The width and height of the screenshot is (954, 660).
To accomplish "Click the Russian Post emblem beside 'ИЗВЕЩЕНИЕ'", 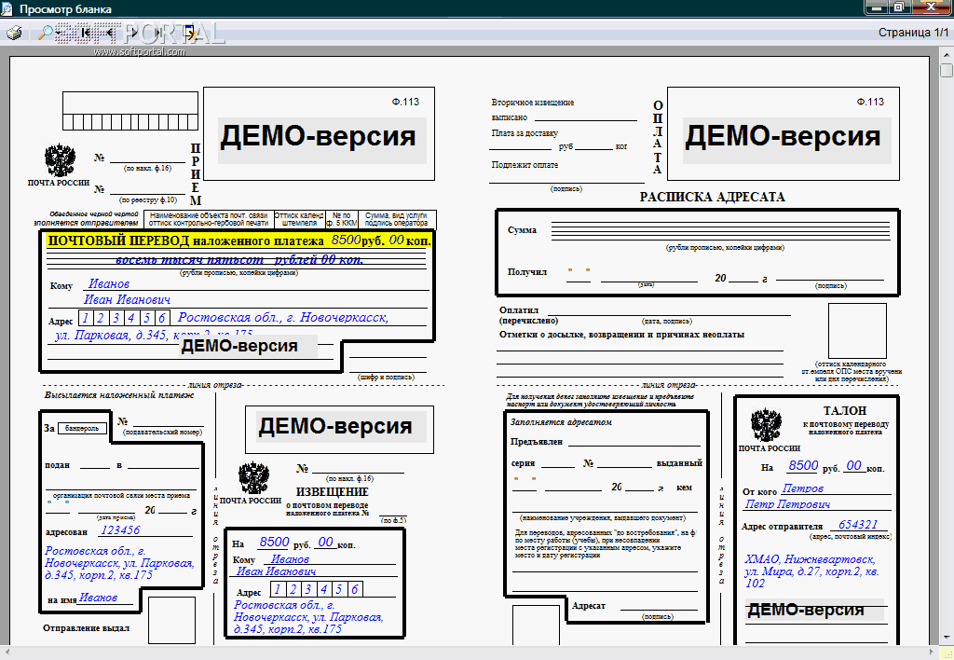I will (253, 478).
